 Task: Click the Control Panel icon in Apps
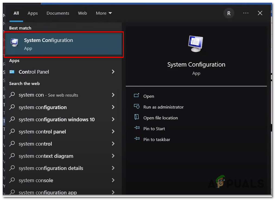coord(12,72)
